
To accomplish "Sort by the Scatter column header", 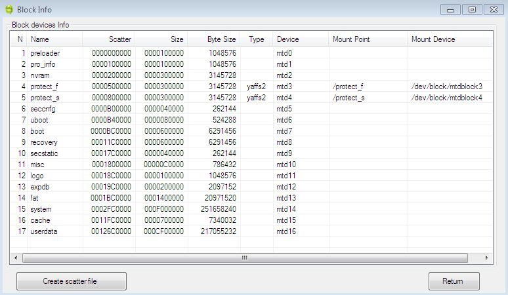I will point(108,39).
